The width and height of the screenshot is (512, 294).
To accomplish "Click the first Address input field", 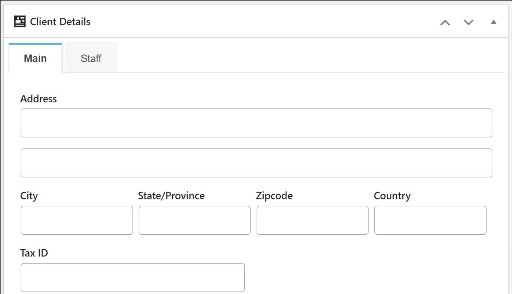I will tap(256, 123).
